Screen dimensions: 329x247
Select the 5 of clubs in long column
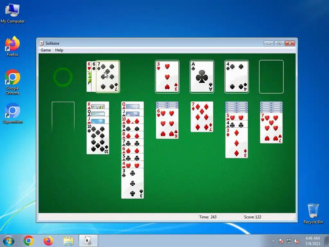pyautogui.click(x=133, y=157)
